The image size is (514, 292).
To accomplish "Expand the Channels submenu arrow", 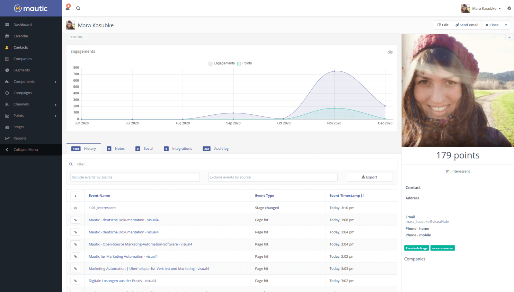I will (x=56, y=105).
